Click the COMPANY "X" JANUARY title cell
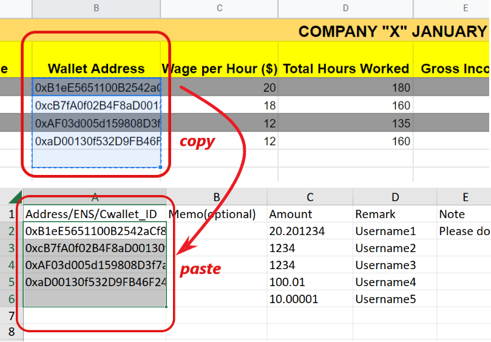The height and width of the screenshot is (342, 491). 393,31
